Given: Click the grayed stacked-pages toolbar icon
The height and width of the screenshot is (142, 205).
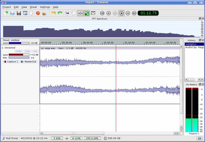Looking at the screenshot, I should (x=74, y=13).
